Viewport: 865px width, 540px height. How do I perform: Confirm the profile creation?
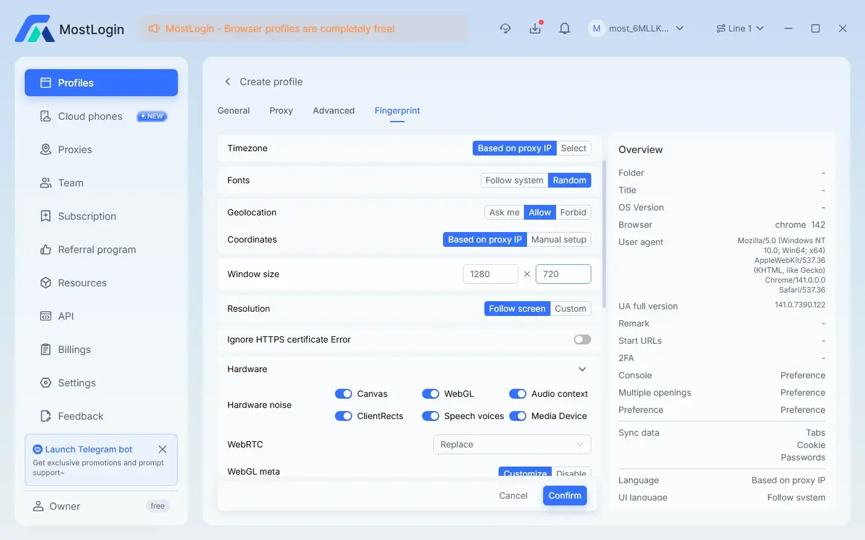click(x=564, y=496)
